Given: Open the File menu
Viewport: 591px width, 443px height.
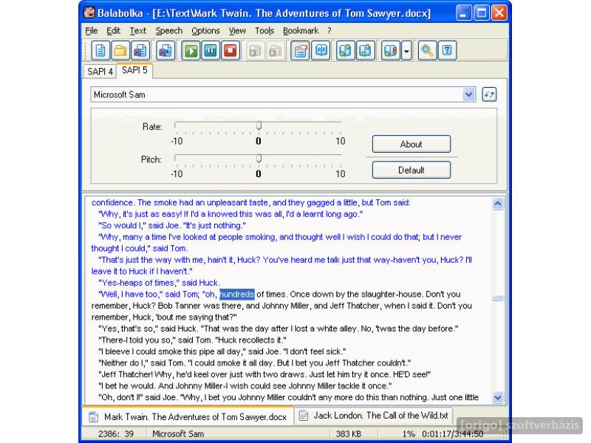Looking at the screenshot, I should click(92, 31).
